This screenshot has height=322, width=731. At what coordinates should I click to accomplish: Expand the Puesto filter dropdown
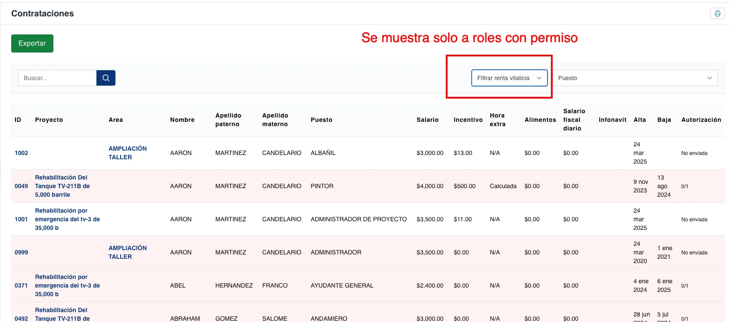tap(635, 78)
